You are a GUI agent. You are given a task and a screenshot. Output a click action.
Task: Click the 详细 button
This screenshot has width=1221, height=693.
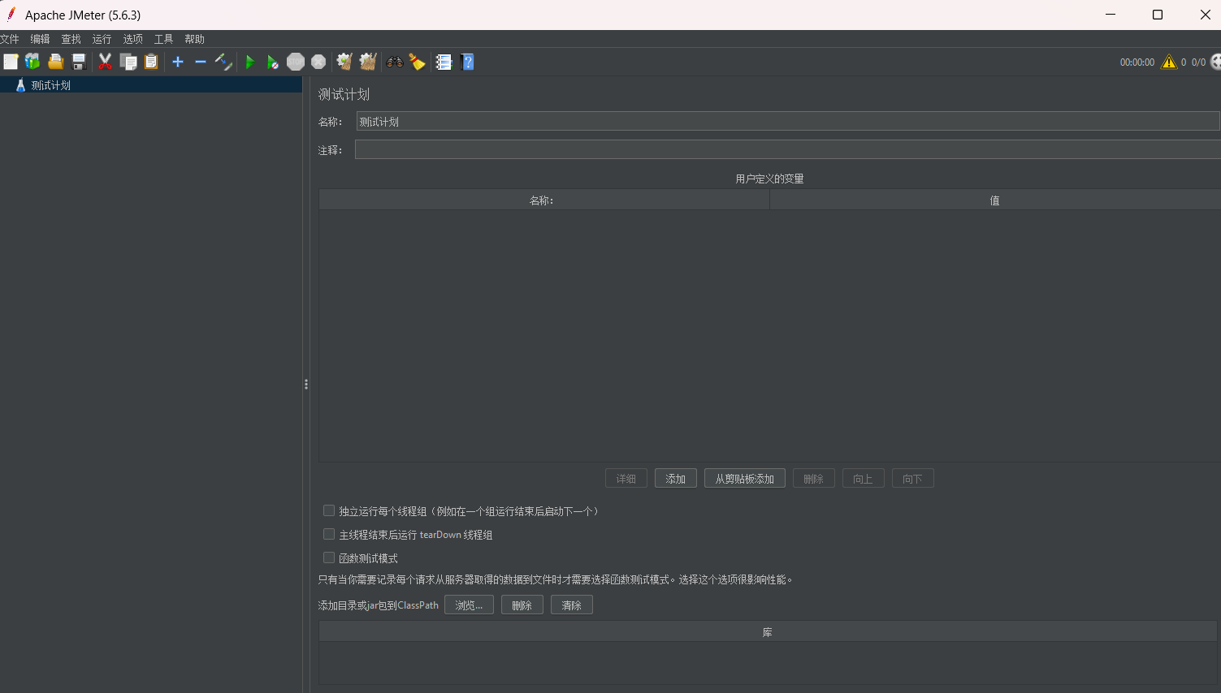(626, 479)
